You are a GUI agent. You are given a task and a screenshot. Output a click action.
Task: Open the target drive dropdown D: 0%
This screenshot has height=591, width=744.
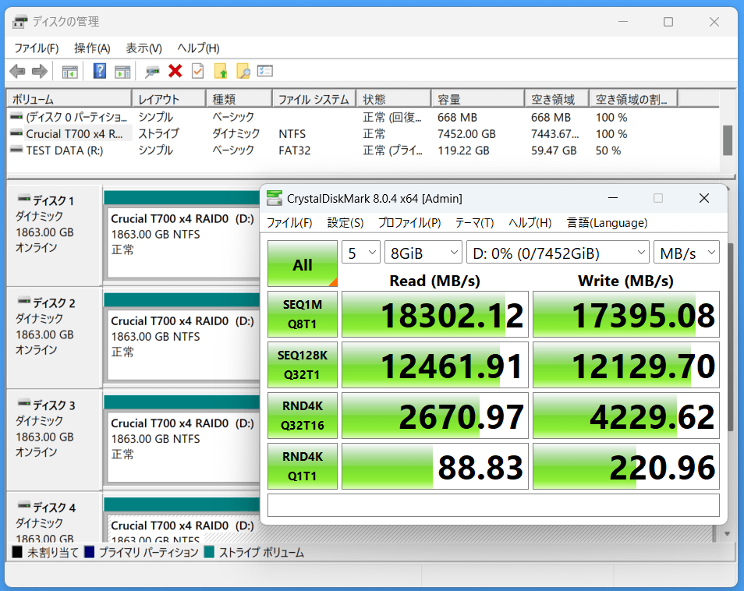click(x=558, y=253)
